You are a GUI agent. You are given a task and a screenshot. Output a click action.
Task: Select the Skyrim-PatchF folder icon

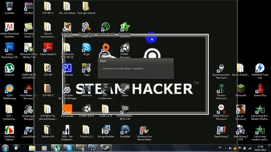click(241, 70)
